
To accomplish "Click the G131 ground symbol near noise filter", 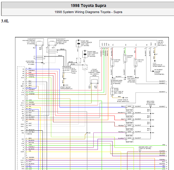I will click(x=124, y=98).
